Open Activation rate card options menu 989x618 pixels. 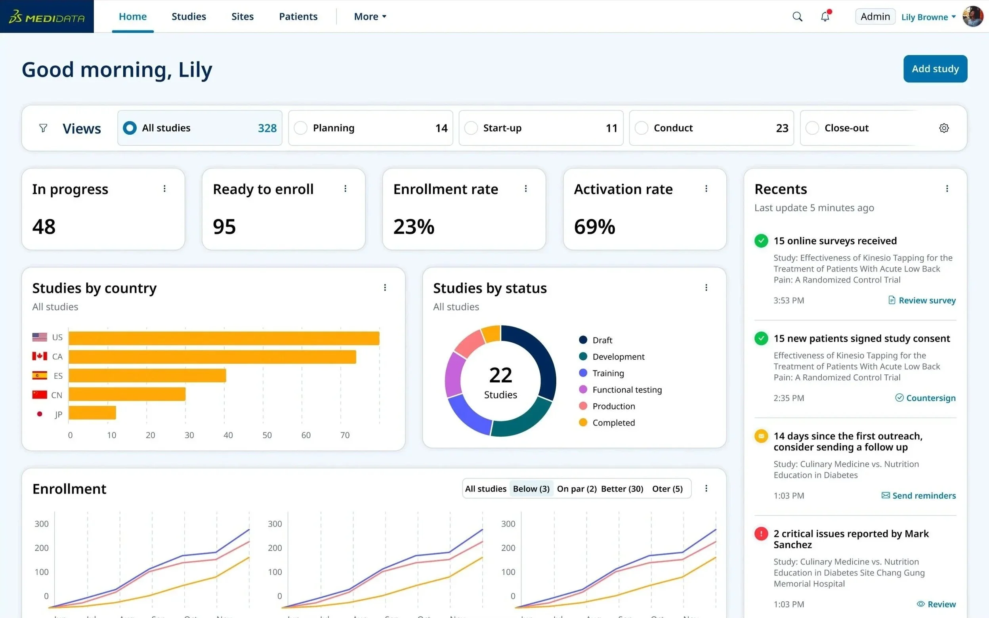tap(706, 189)
